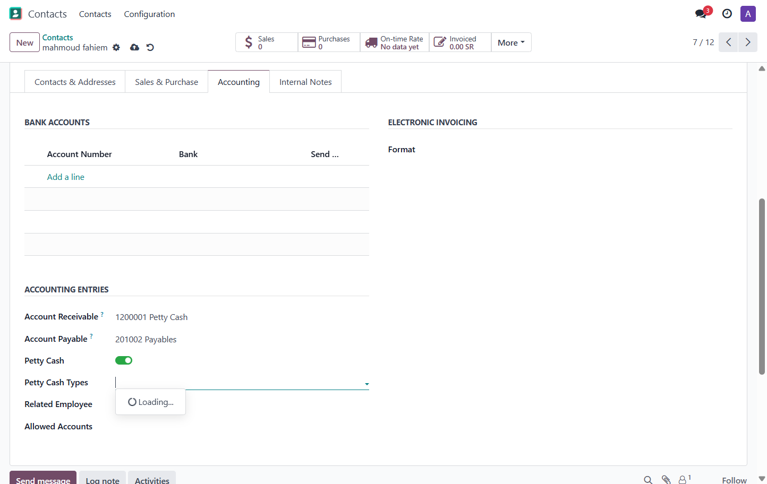Open the user avatar menu A
The image size is (767, 484).
748,14
